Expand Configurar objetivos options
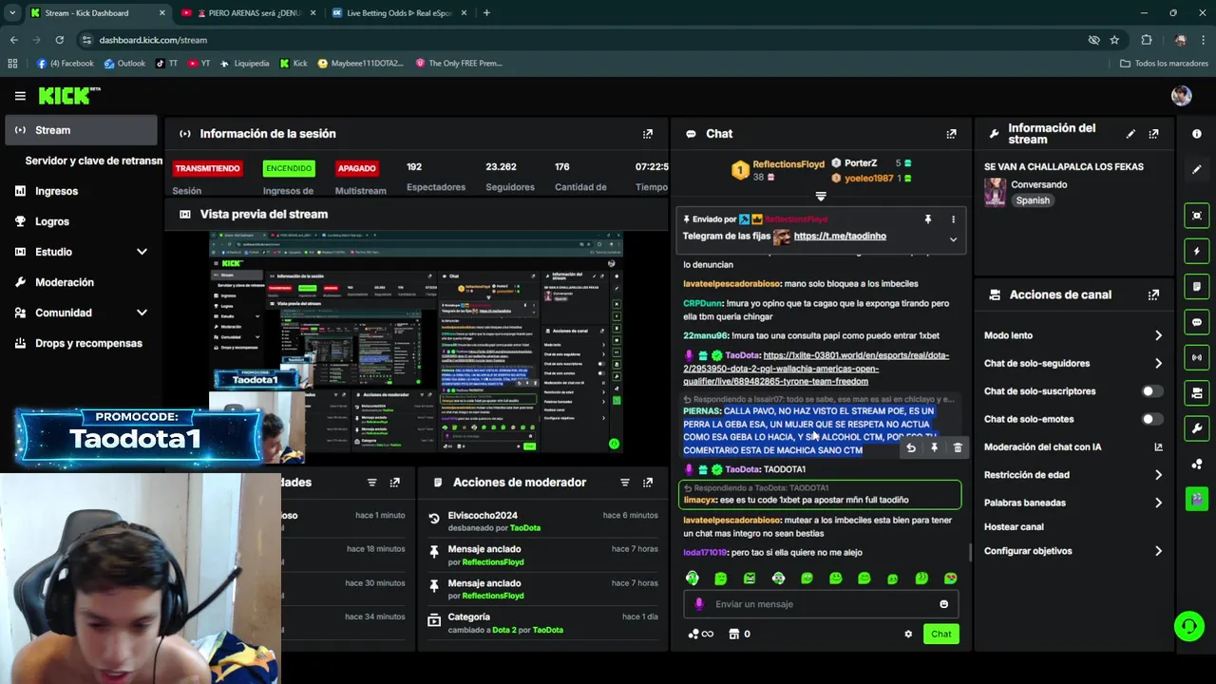The height and width of the screenshot is (684, 1216). point(1158,551)
